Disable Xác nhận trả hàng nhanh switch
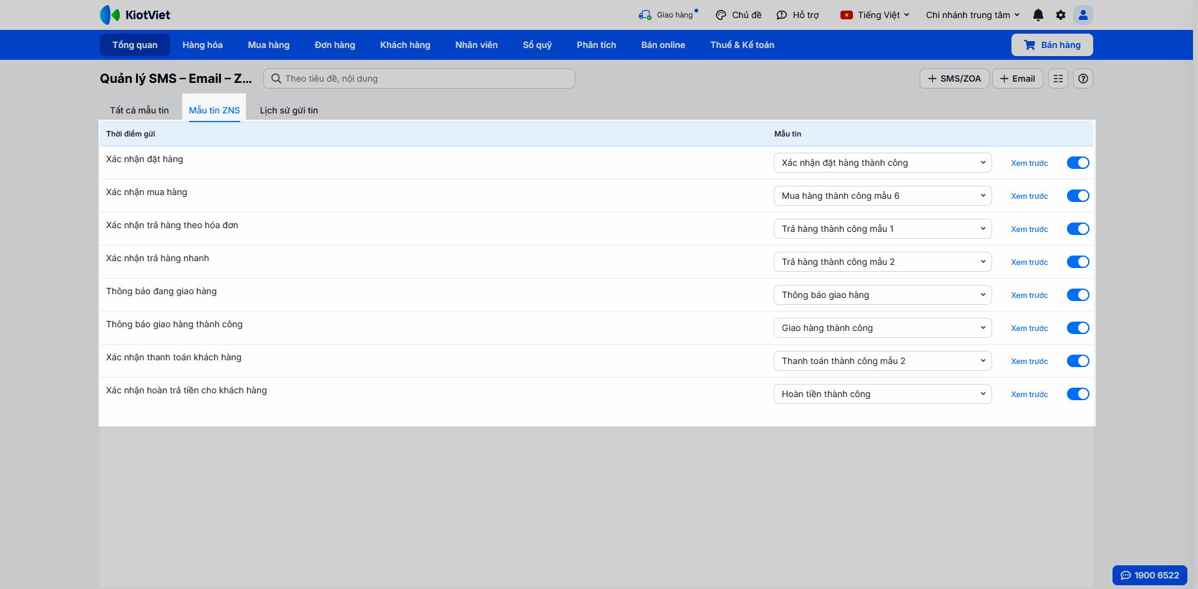This screenshot has height=589, width=1198. point(1078,262)
